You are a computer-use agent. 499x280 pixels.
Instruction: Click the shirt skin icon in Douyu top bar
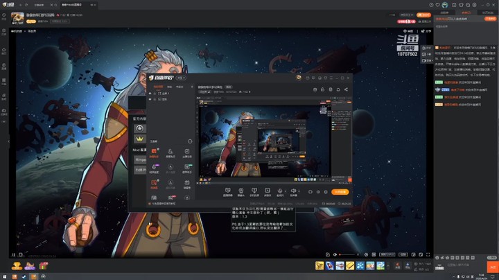click(461, 5)
